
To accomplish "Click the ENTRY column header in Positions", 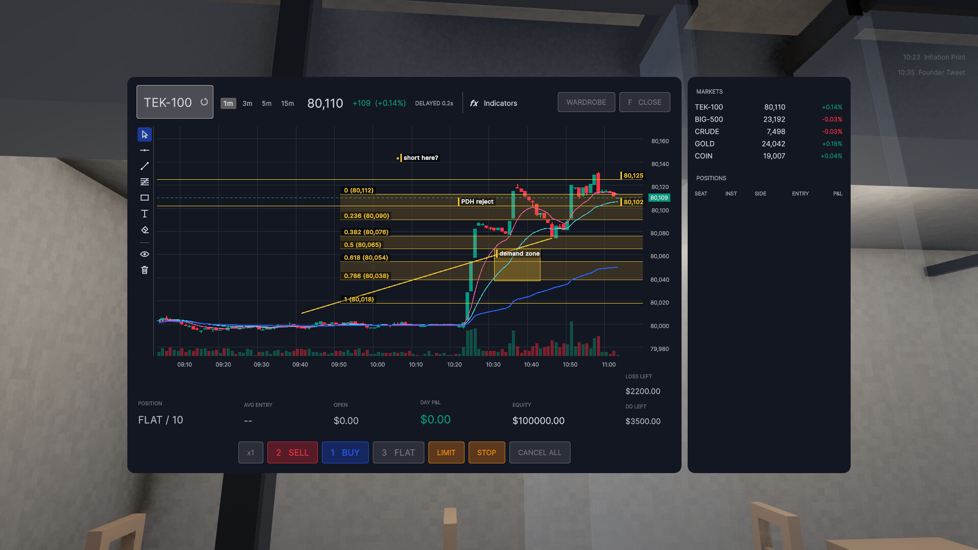I will coord(800,194).
